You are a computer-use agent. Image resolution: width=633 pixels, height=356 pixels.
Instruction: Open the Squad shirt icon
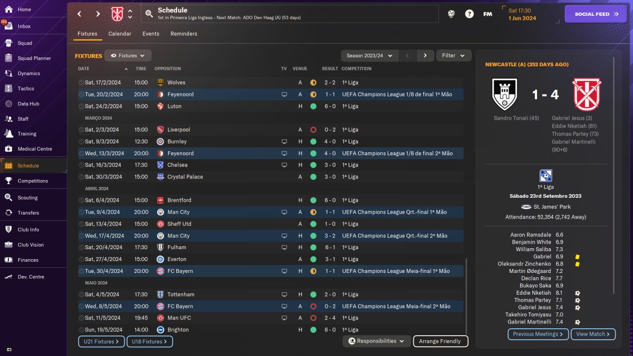(8, 43)
